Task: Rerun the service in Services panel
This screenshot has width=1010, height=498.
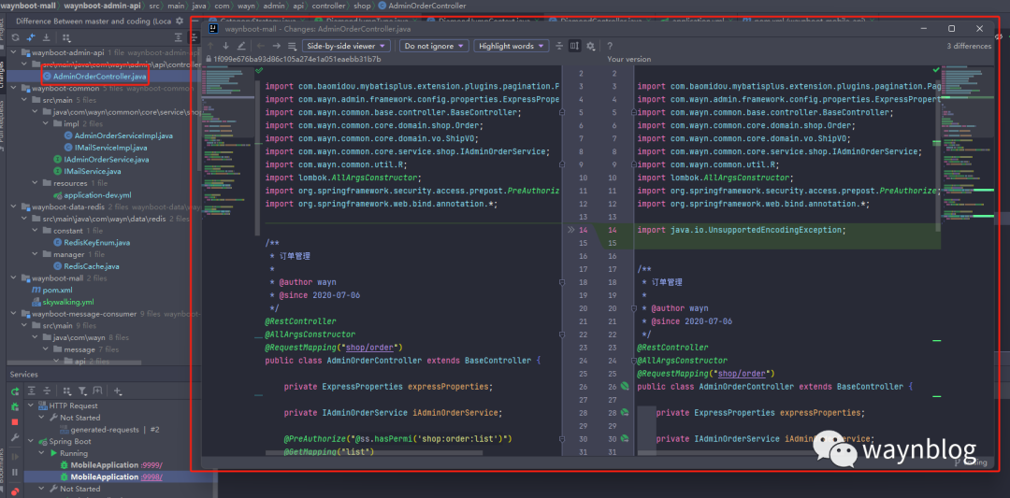Action: point(15,390)
